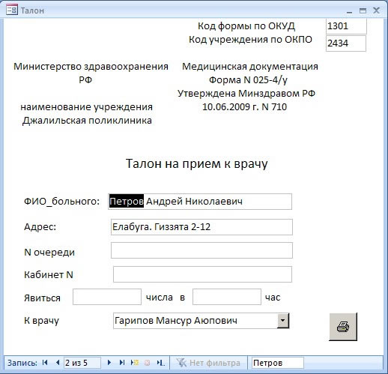This screenshot has width=388, height=374.
Task: Open the 'К врачу' doctor dropdown arrow
Action: 283,321
